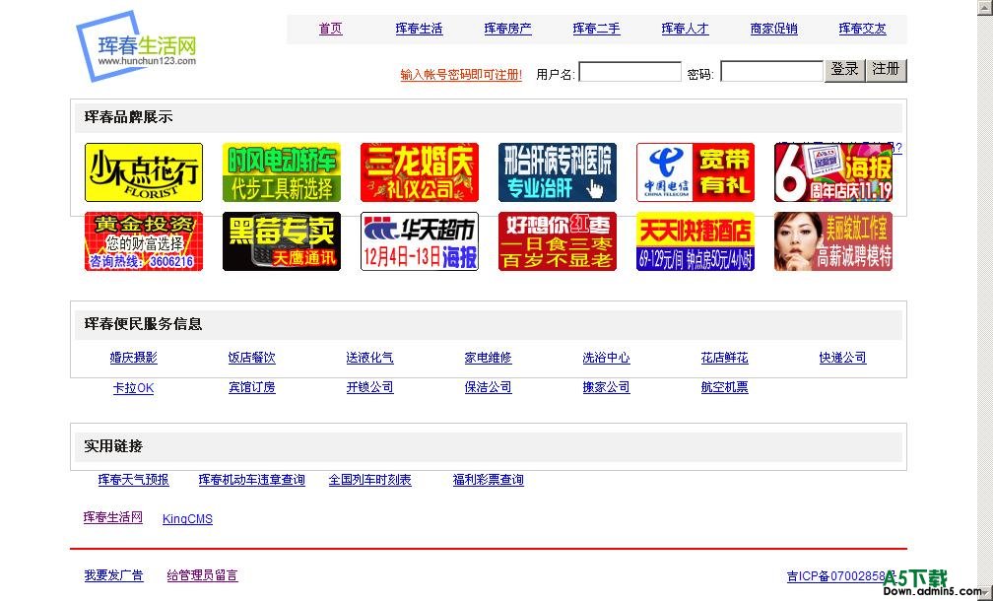Open 珲春二手 navigation item
This screenshot has height=601, width=993.
pyautogui.click(x=597, y=29)
